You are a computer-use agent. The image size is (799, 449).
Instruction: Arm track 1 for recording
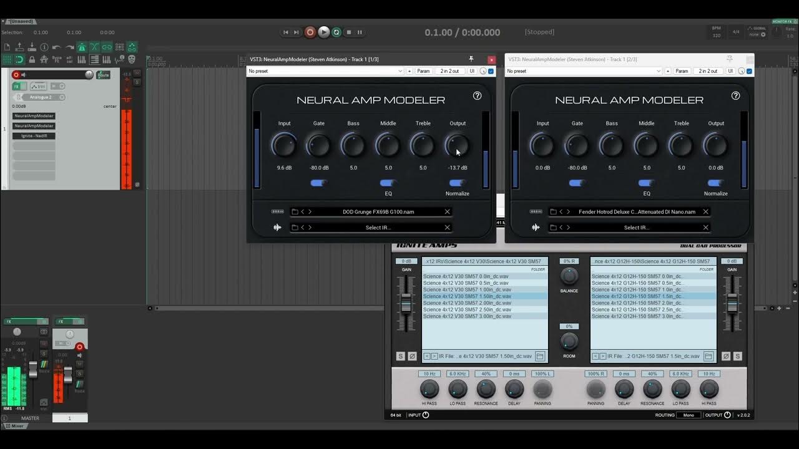coord(16,75)
